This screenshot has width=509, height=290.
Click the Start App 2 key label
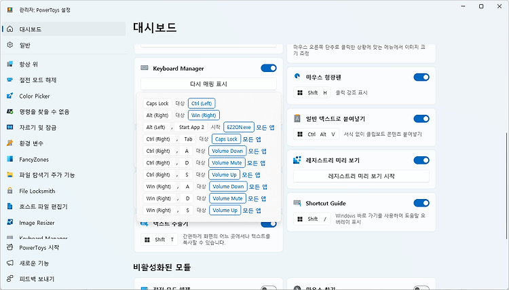191,127
